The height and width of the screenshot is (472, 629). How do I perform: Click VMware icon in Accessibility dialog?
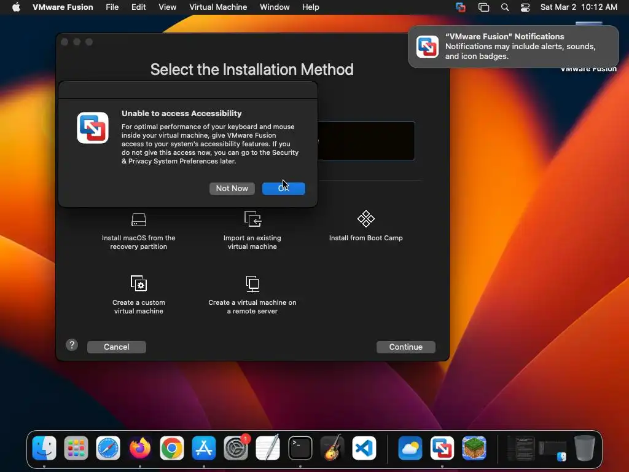tap(93, 128)
